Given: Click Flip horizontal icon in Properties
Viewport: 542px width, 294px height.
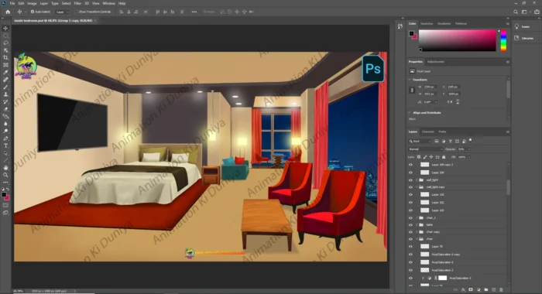Looking at the screenshot, I should pyautogui.click(x=450, y=102).
